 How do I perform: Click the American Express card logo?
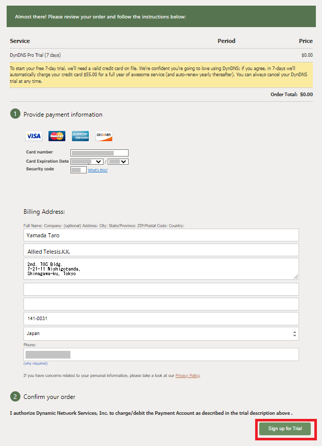click(x=80, y=136)
